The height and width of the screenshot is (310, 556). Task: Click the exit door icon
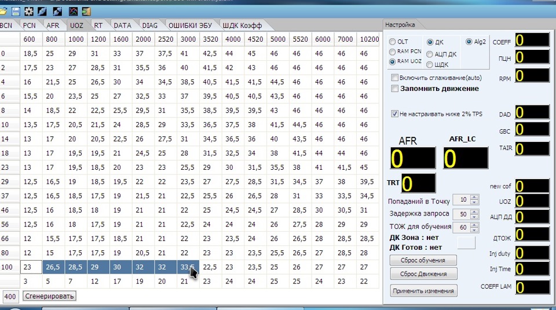[x=86, y=12]
